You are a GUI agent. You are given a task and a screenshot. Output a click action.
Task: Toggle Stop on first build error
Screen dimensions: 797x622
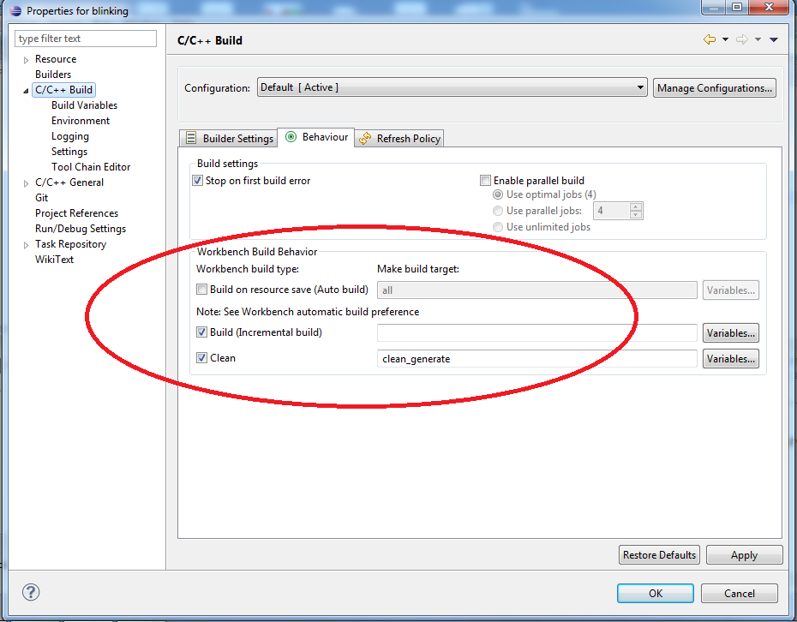[198, 181]
